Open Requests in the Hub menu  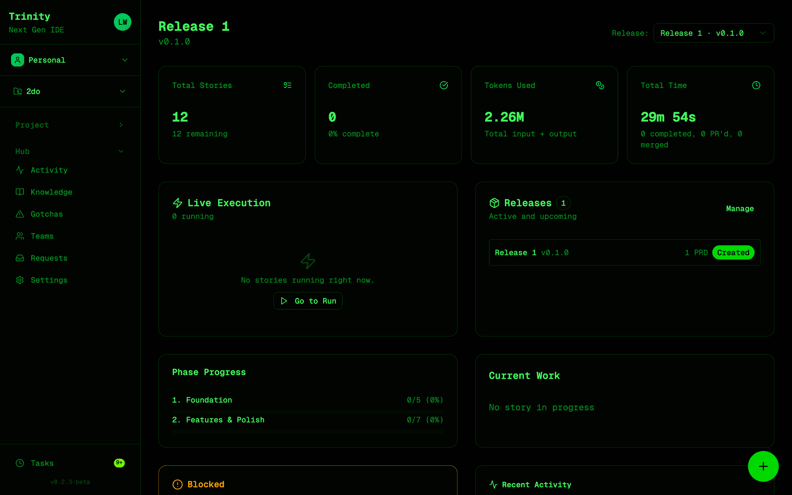coord(70,258)
